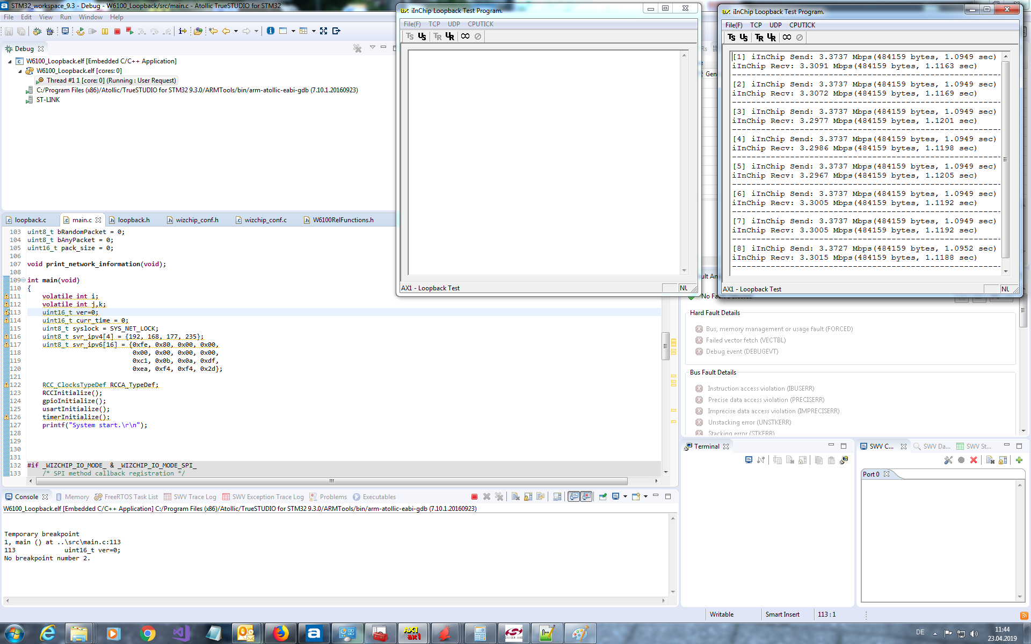Toggle Scroll Lock in Console toolbar
This screenshot has width=1031, height=644.
tap(528, 497)
